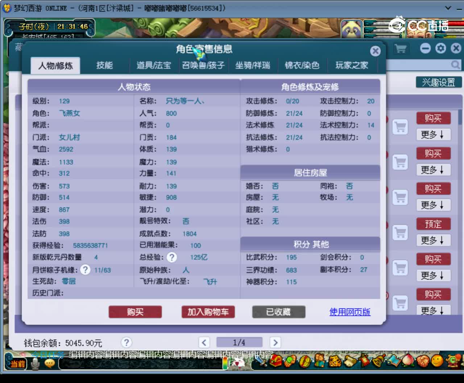Click the magnifier search icon in search box
The image size is (464, 383).
[455, 65]
